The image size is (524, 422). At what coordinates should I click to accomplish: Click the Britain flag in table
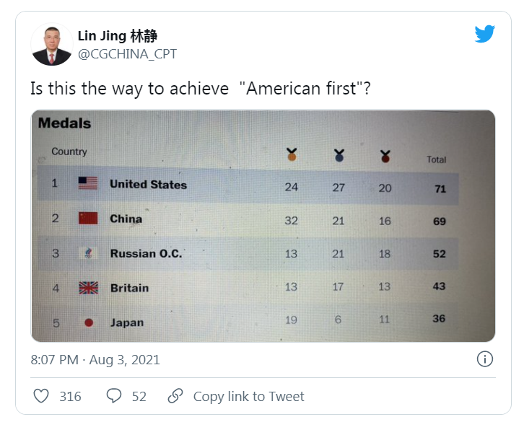87,288
